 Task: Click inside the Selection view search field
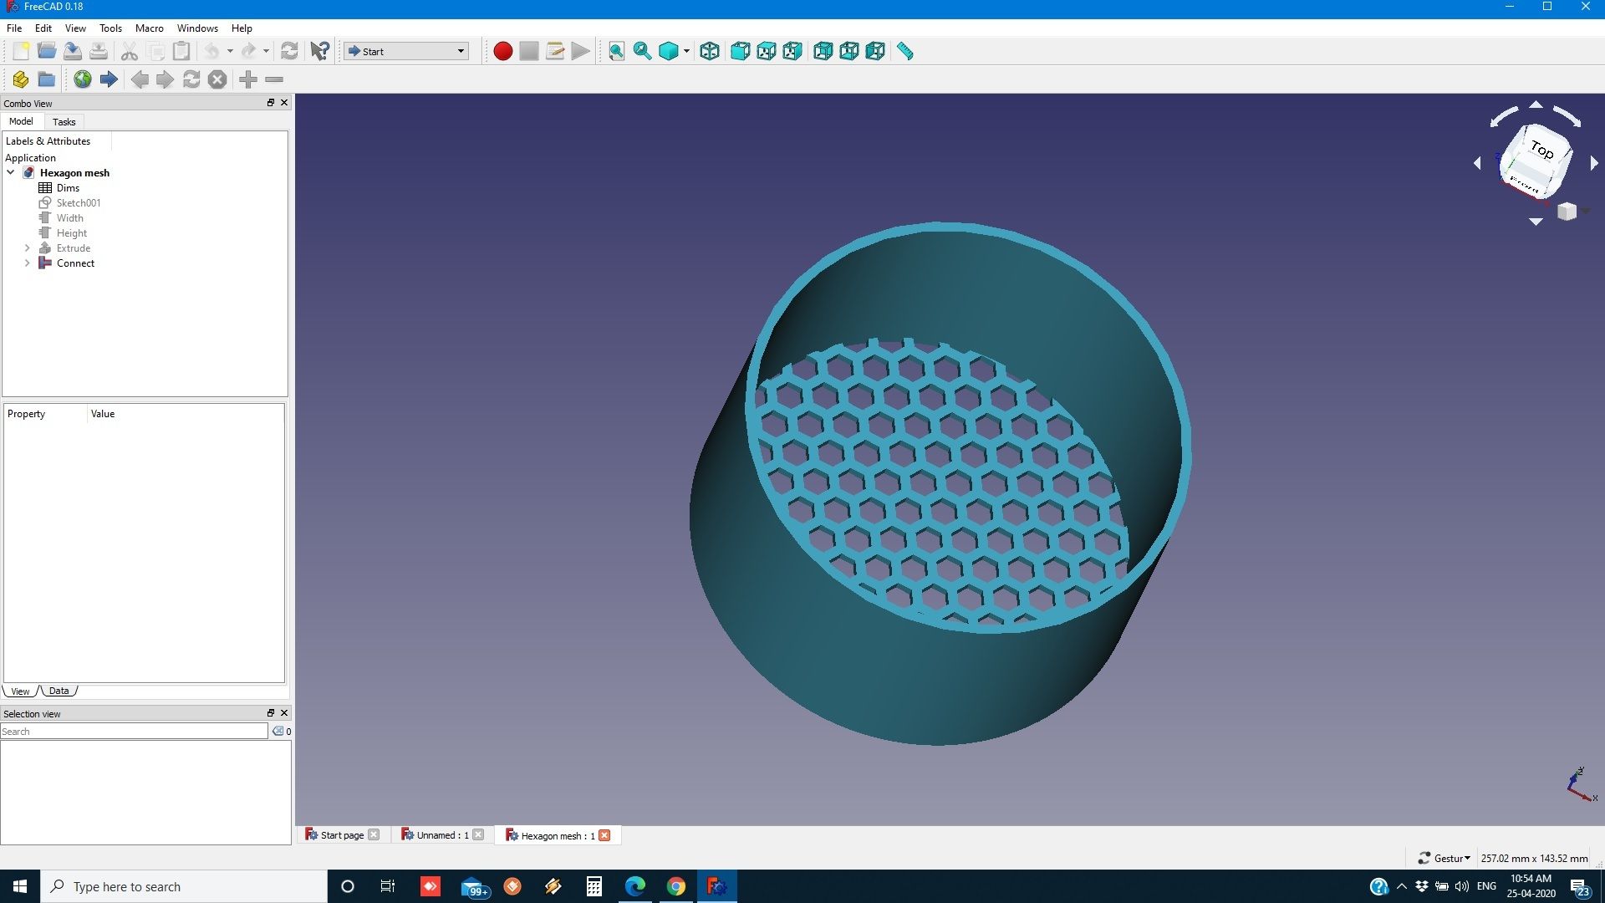point(134,731)
